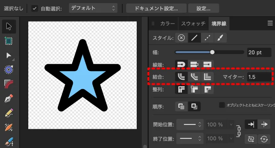
Task: Draw stroke behind fill in 順序
Action: point(181,106)
